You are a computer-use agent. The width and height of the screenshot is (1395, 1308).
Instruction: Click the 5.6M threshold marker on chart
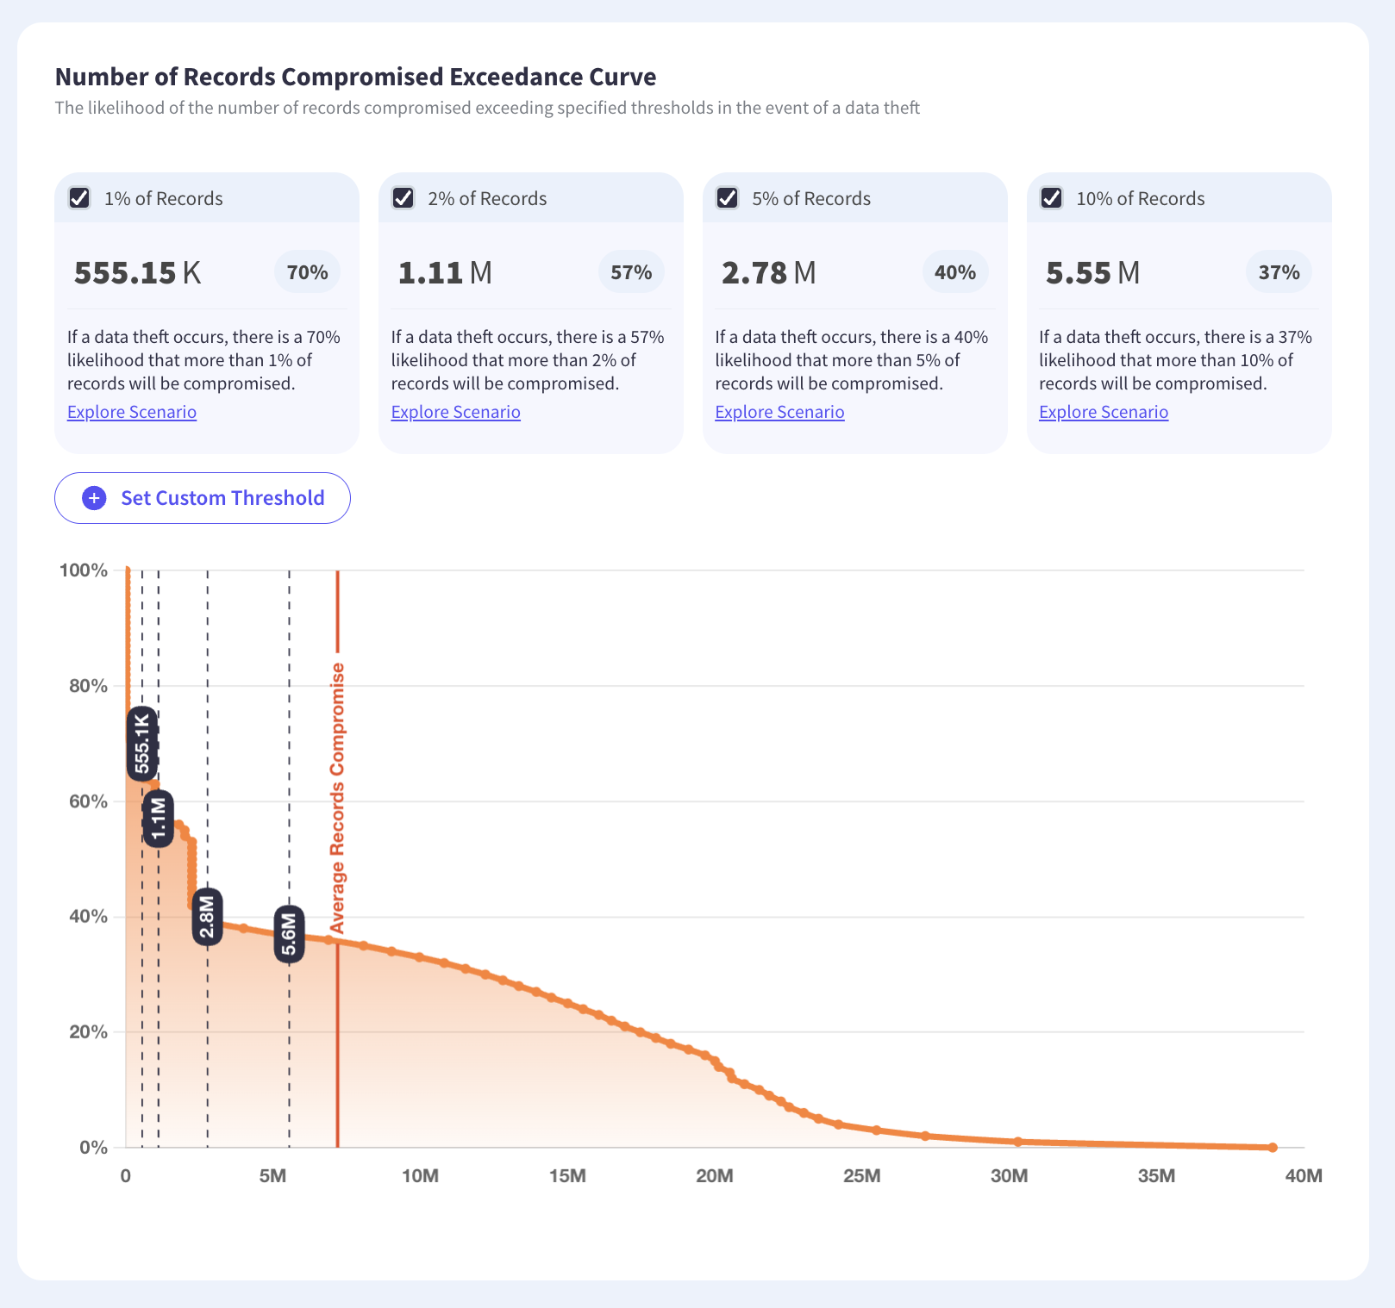[290, 934]
